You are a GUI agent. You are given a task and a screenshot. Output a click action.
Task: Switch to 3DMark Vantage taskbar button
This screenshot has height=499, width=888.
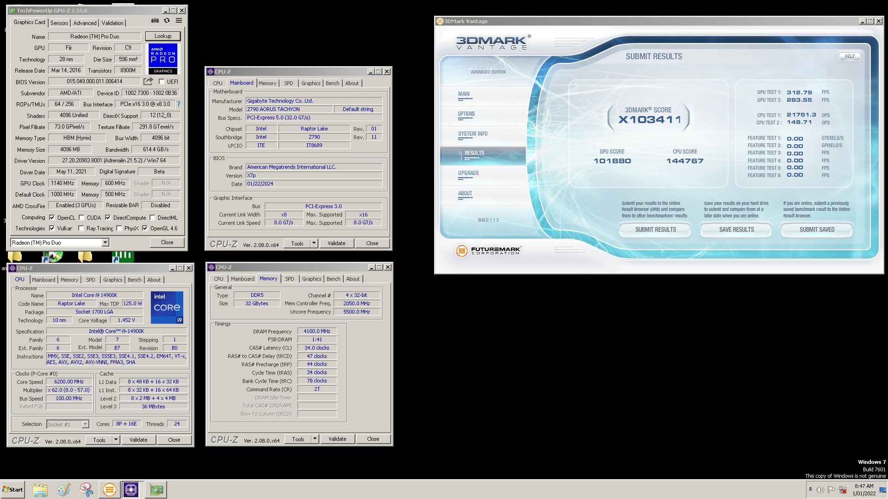[x=109, y=489]
